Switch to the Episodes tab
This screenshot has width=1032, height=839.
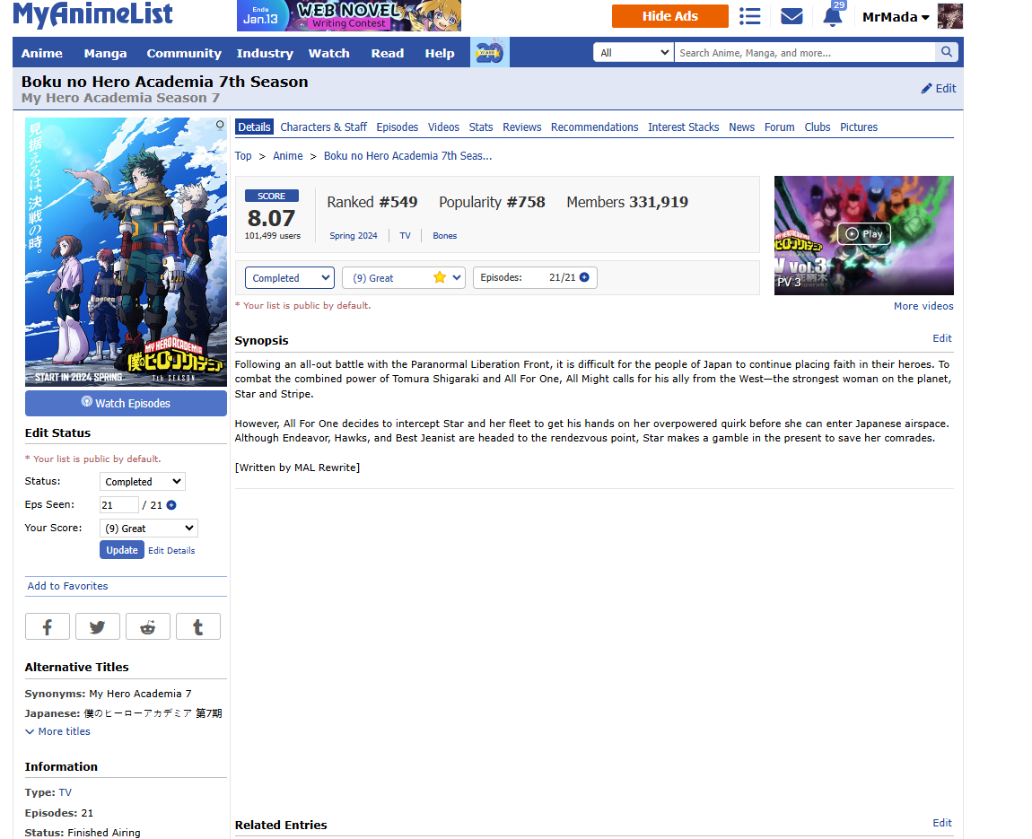pos(398,127)
